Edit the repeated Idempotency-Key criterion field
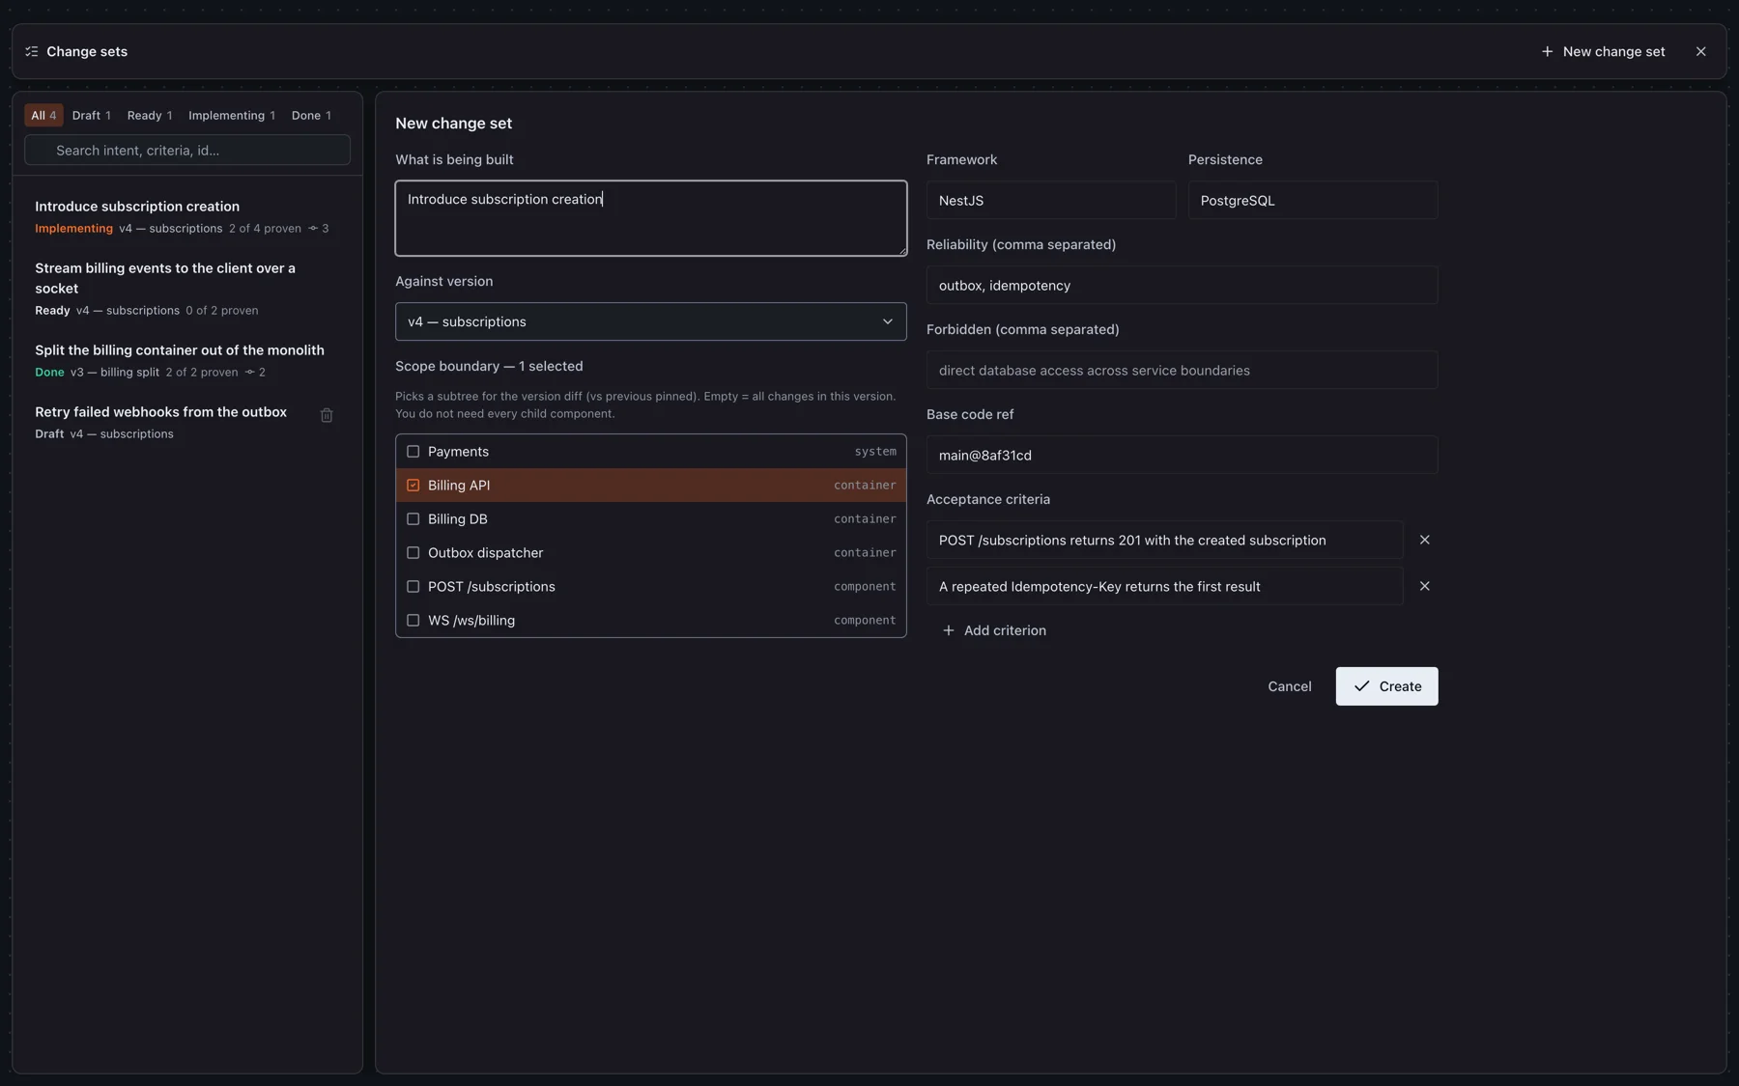The height and width of the screenshot is (1086, 1739). tap(1164, 586)
